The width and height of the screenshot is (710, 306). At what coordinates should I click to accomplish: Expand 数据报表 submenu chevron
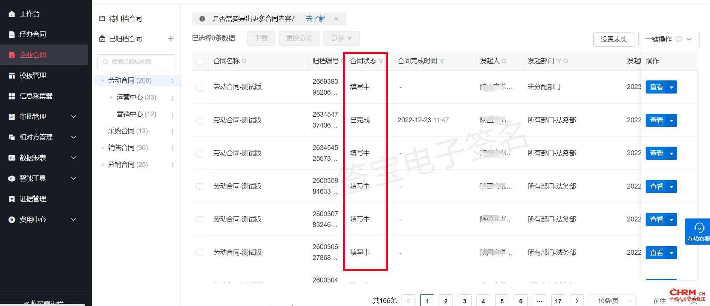(74, 158)
